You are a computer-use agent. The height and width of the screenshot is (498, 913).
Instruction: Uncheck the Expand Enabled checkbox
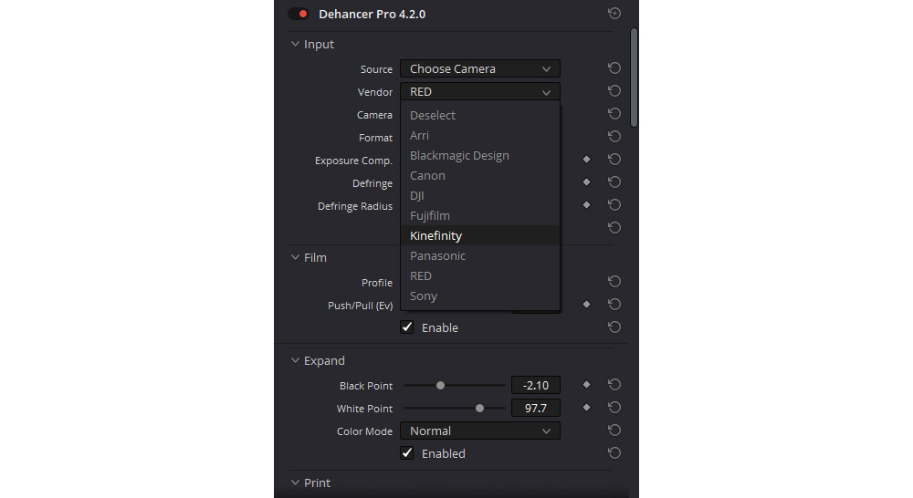(x=407, y=453)
